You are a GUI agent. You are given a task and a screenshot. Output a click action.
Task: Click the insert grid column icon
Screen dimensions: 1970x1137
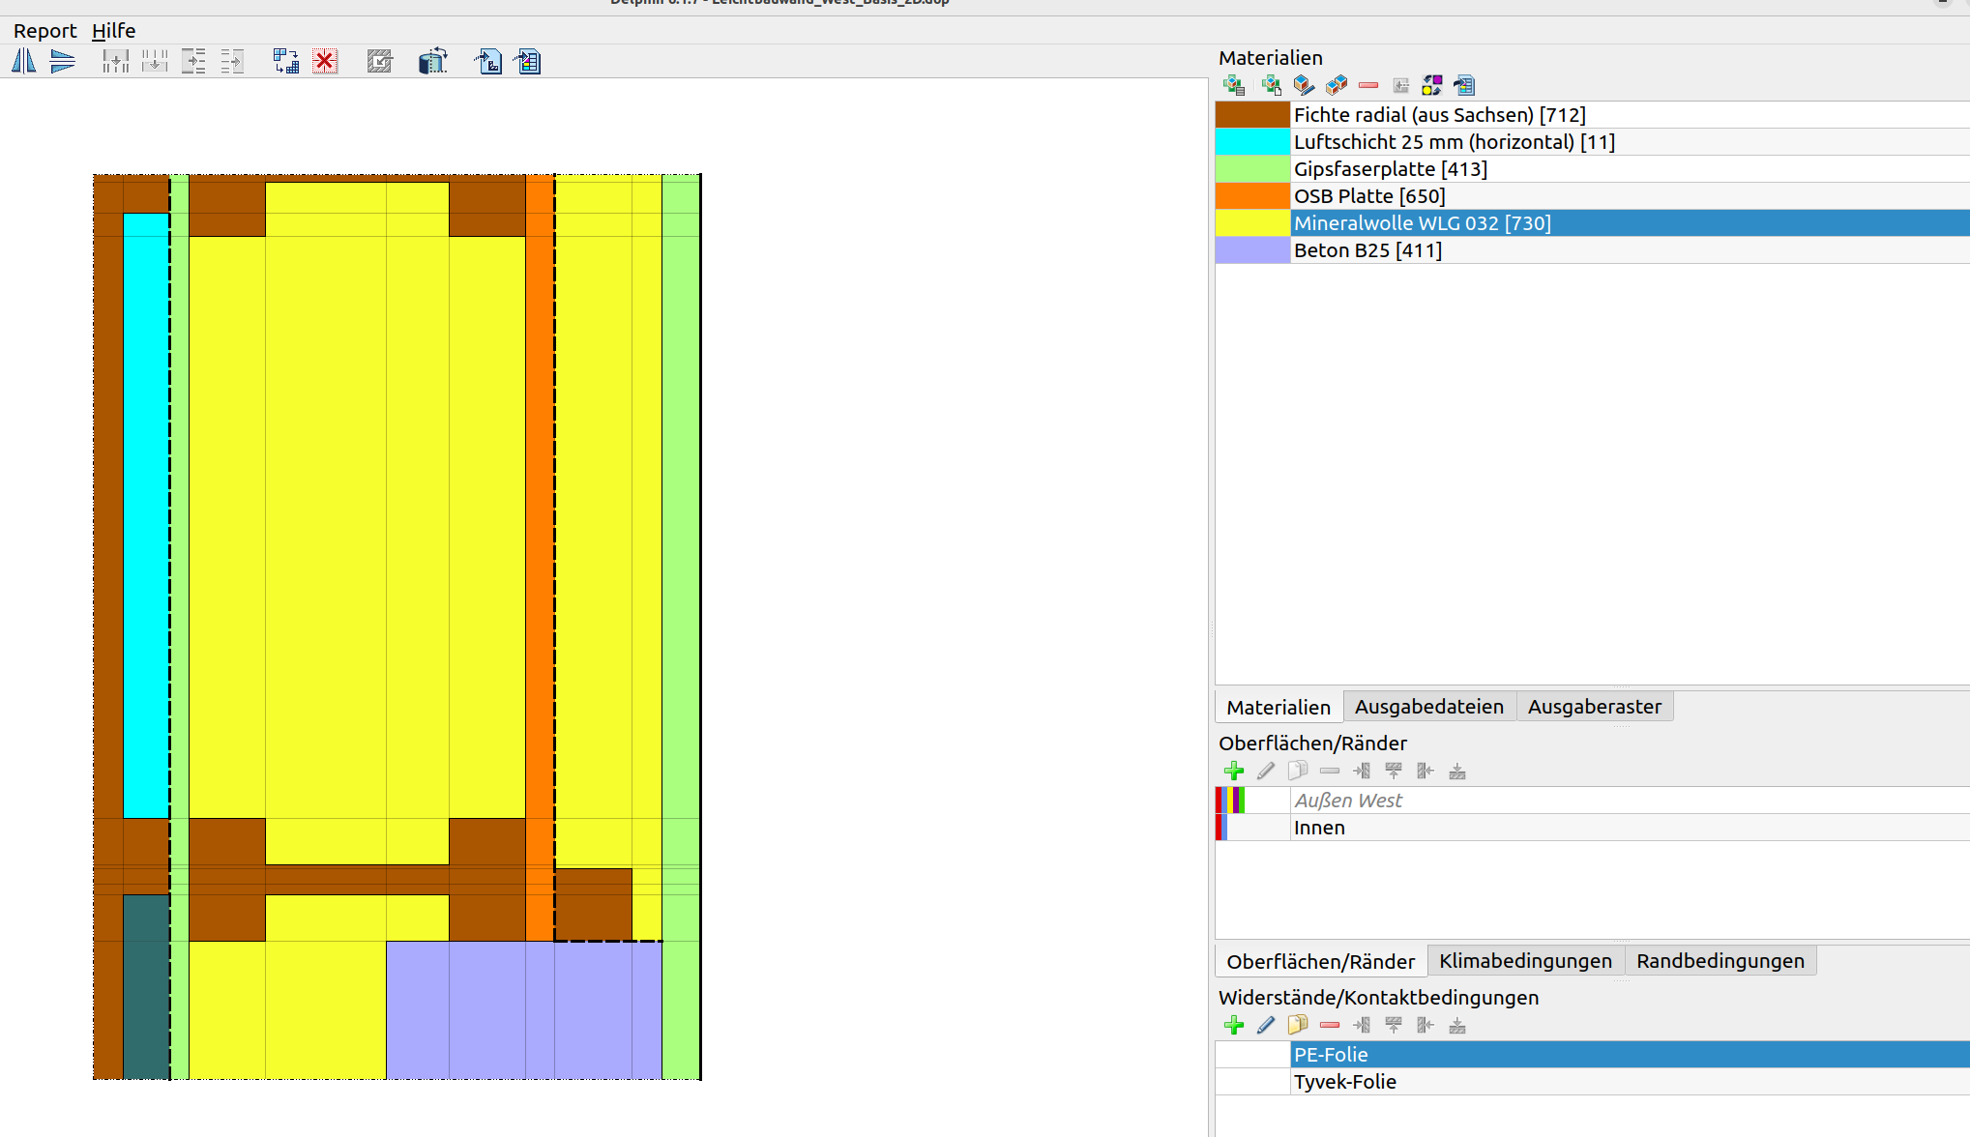pyautogui.click(x=193, y=62)
